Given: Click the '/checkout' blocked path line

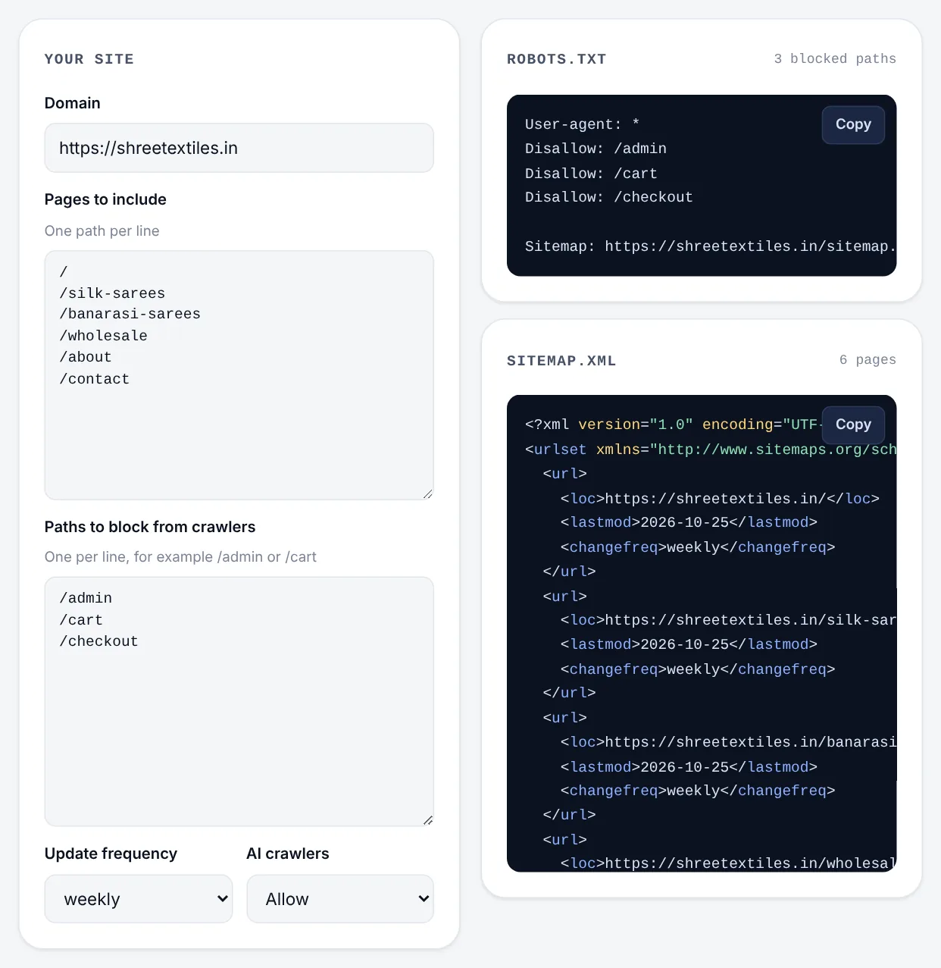Looking at the screenshot, I should [98, 641].
